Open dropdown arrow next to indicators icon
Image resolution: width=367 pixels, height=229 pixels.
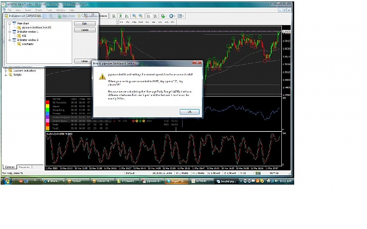tap(166, 16)
